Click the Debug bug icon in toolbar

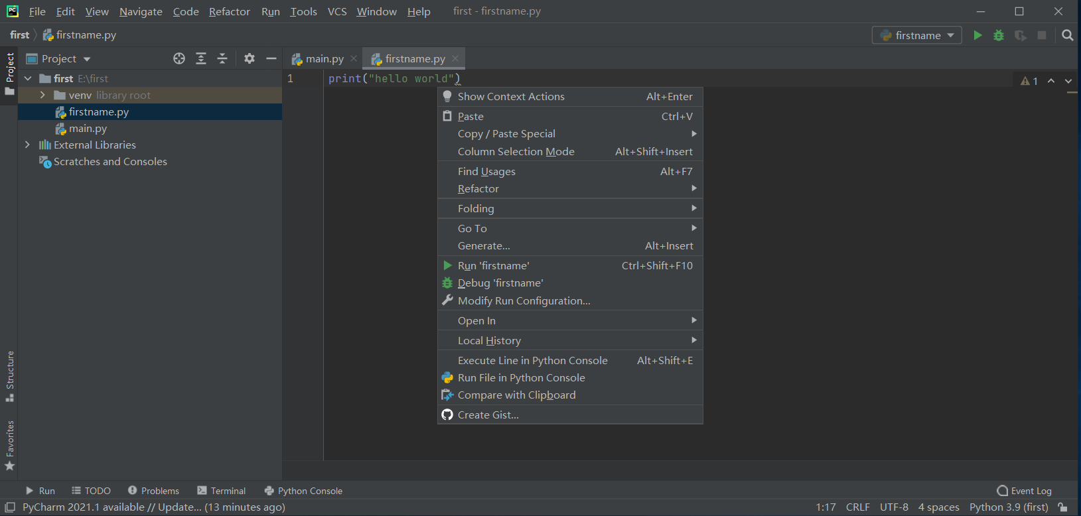999,35
